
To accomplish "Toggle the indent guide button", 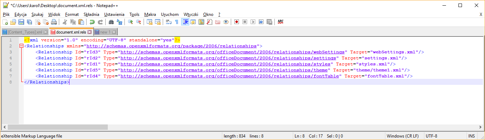I will (x=185, y=22).
